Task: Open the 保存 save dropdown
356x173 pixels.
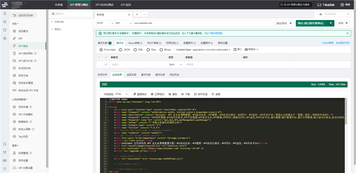Action: coord(343,23)
